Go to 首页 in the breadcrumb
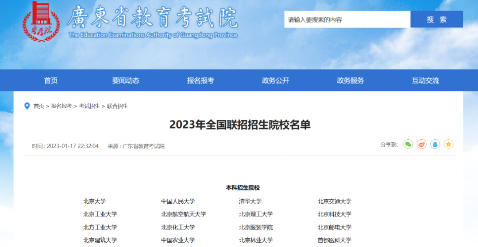The image size is (478, 247). tap(39, 106)
